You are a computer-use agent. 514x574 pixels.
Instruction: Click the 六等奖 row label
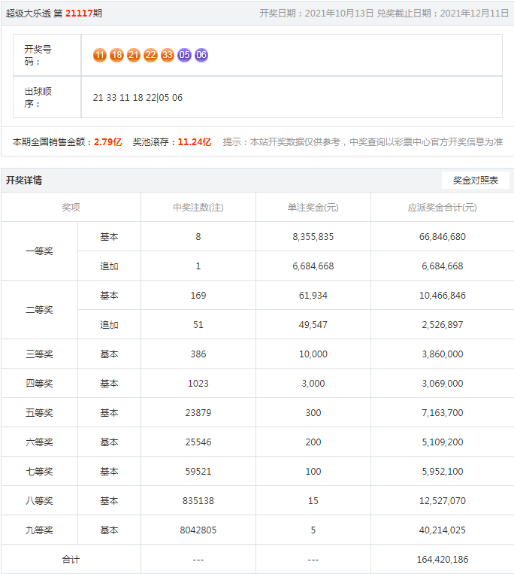(x=40, y=442)
